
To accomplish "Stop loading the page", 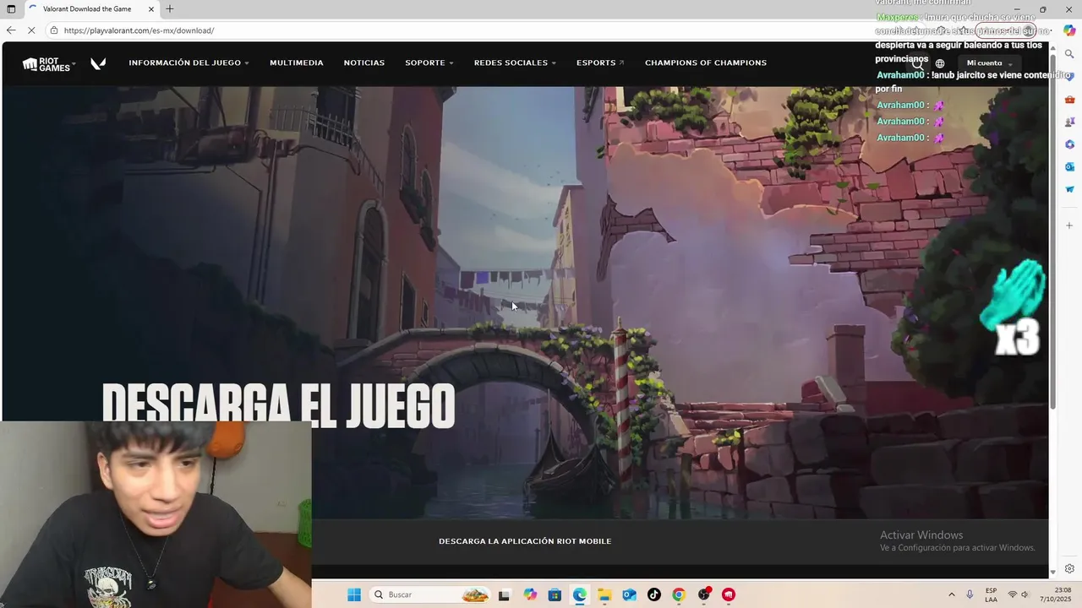I will 32,30.
